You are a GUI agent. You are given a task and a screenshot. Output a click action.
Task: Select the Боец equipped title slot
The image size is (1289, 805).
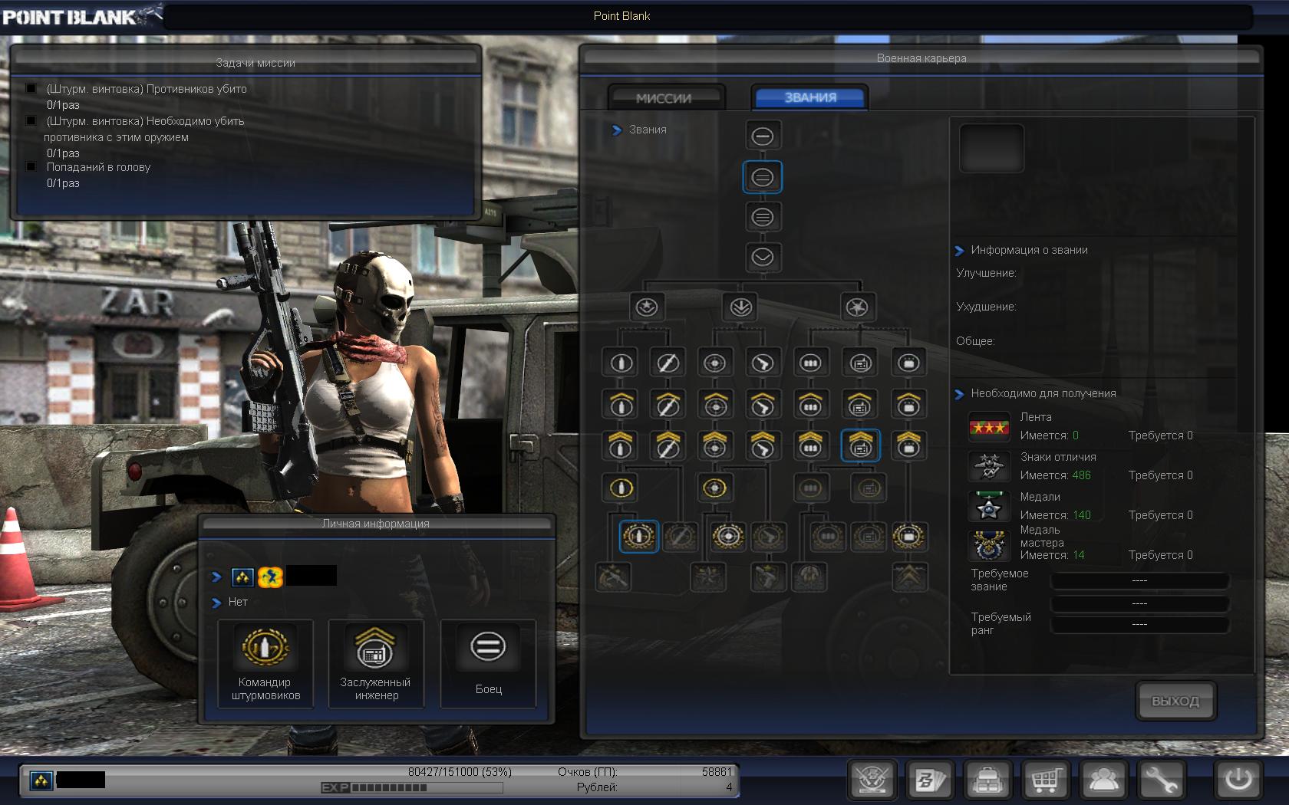488,664
